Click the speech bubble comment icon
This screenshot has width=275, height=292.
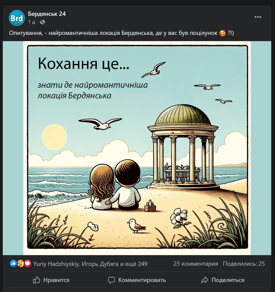(x=112, y=280)
